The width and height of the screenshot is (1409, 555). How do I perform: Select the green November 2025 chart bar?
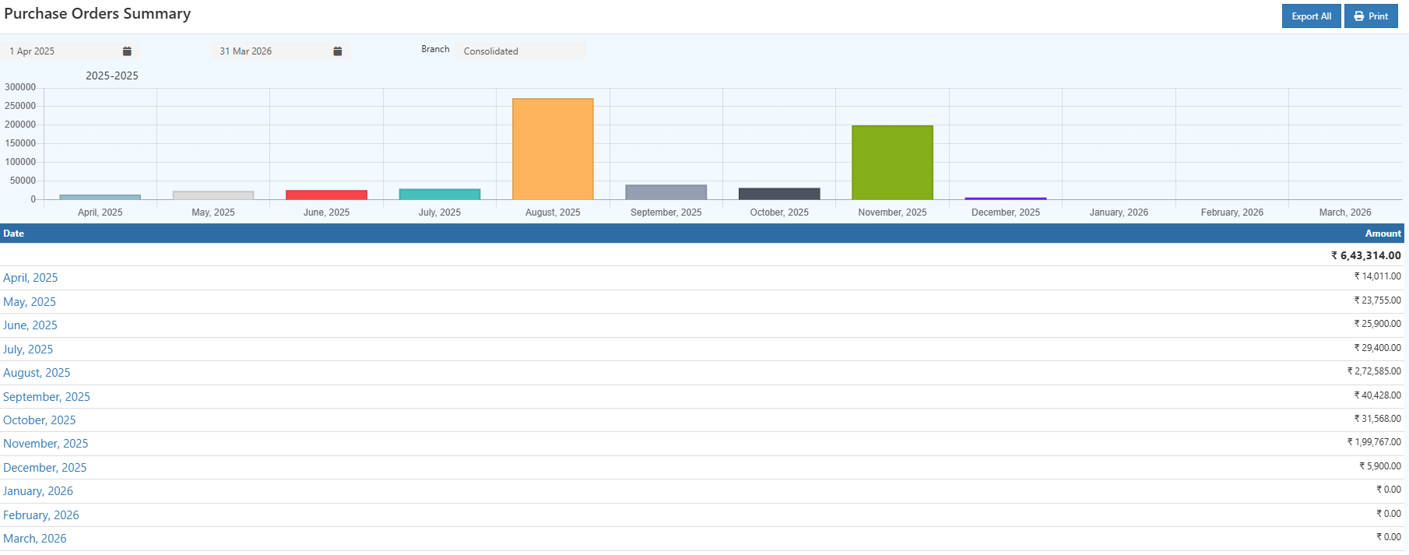pos(892,163)
